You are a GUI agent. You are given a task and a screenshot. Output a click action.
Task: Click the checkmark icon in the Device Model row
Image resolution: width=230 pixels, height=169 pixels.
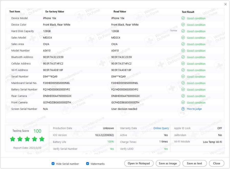pyautogui.click(x=183, y=18)
